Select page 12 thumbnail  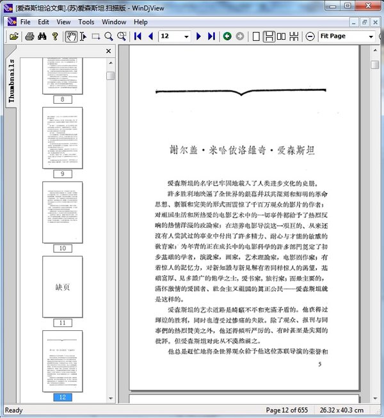coord(63,361)
